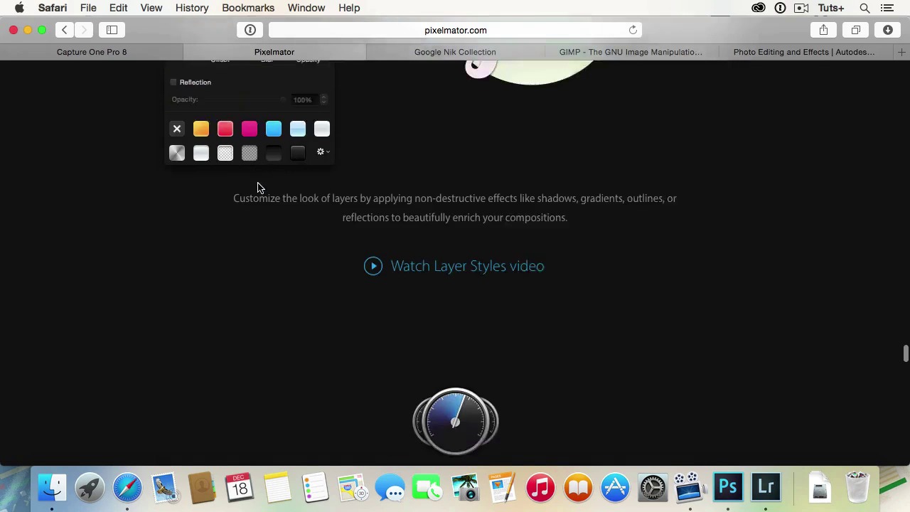Viewport: 910px width, 512px height.
Task: Click the page vertical scrollbar thumb
Action: coord(906,353)
